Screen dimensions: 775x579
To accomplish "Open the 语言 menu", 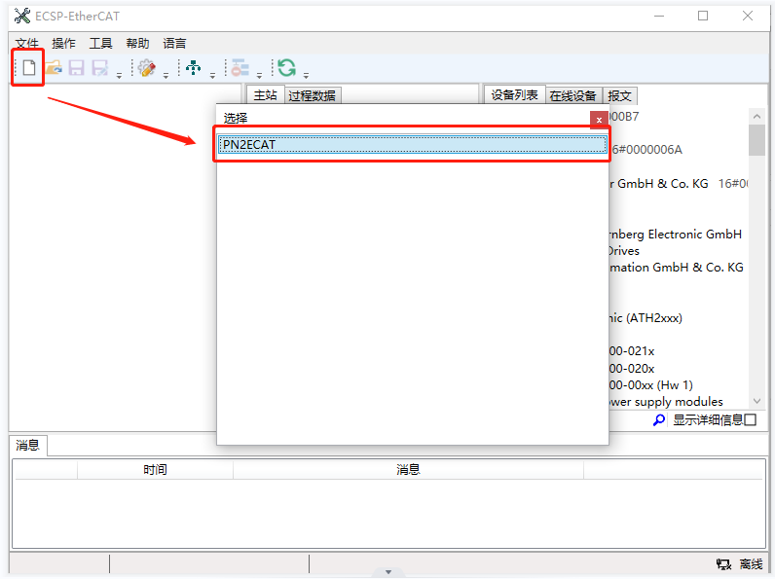I will tap(175, 44).
